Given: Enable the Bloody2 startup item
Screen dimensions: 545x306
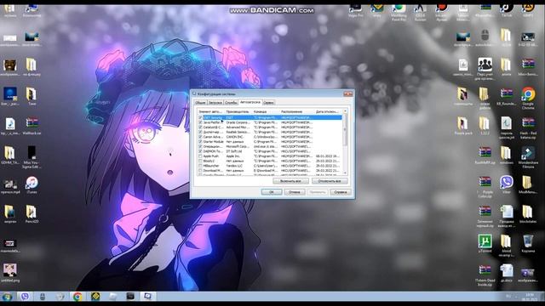Looking at the screenshot, I should tap(200, 161).
